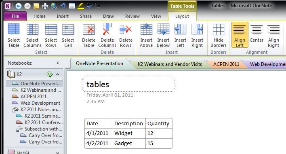The height and width of the screenshot is (154, 286).
Task: Insert a row with Insert Below
Action: pyautogui.click(x=163, y=36)
